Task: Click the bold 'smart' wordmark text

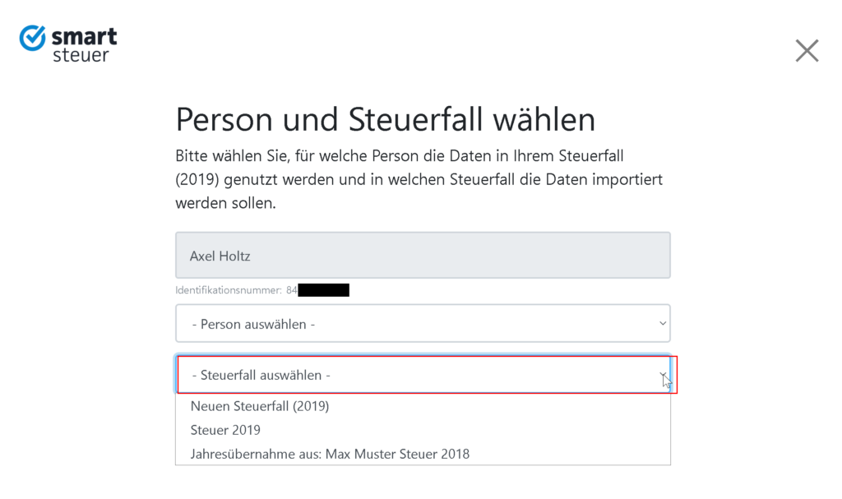Action: point(84,36)
